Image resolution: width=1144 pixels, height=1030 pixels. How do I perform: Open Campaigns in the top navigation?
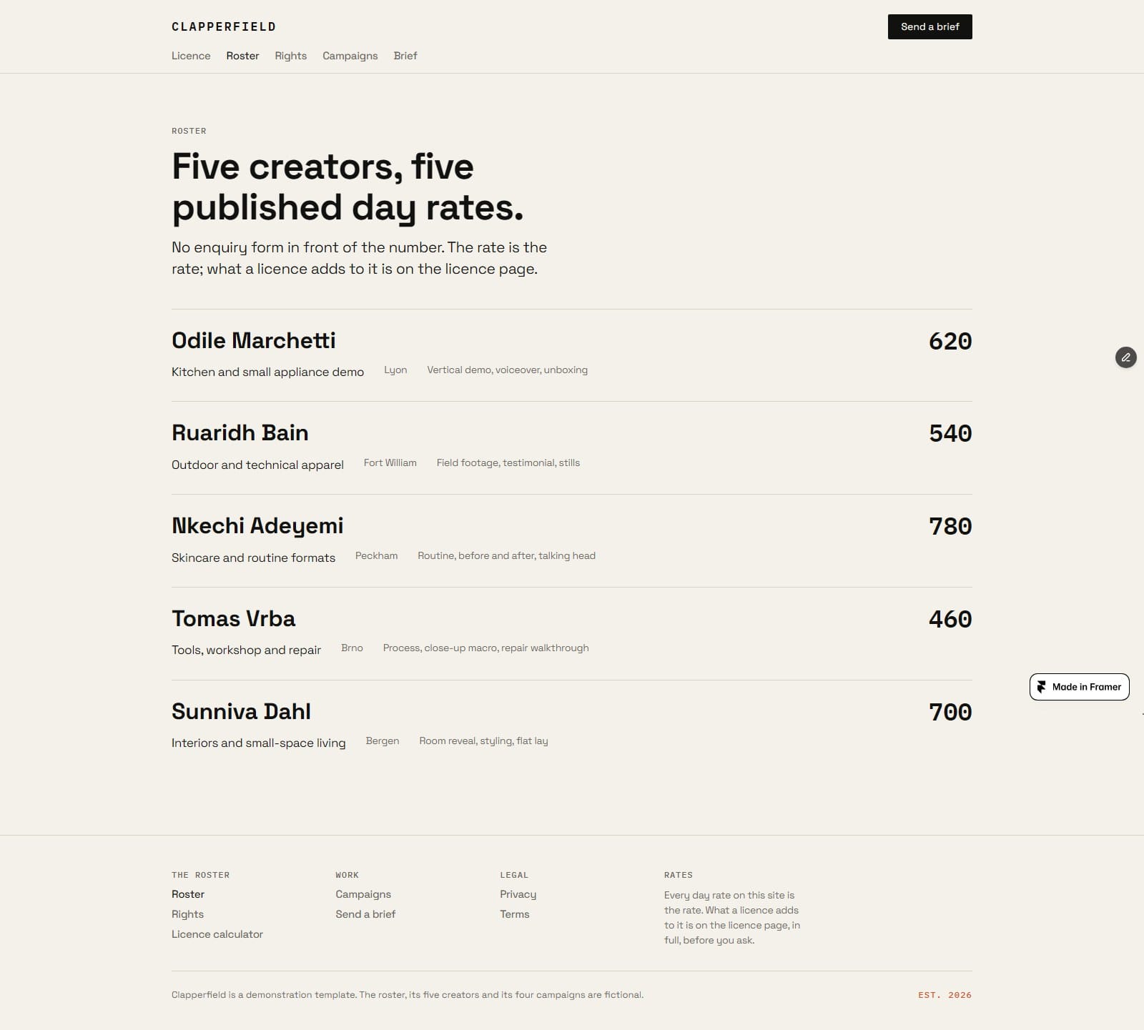[350, 56]
